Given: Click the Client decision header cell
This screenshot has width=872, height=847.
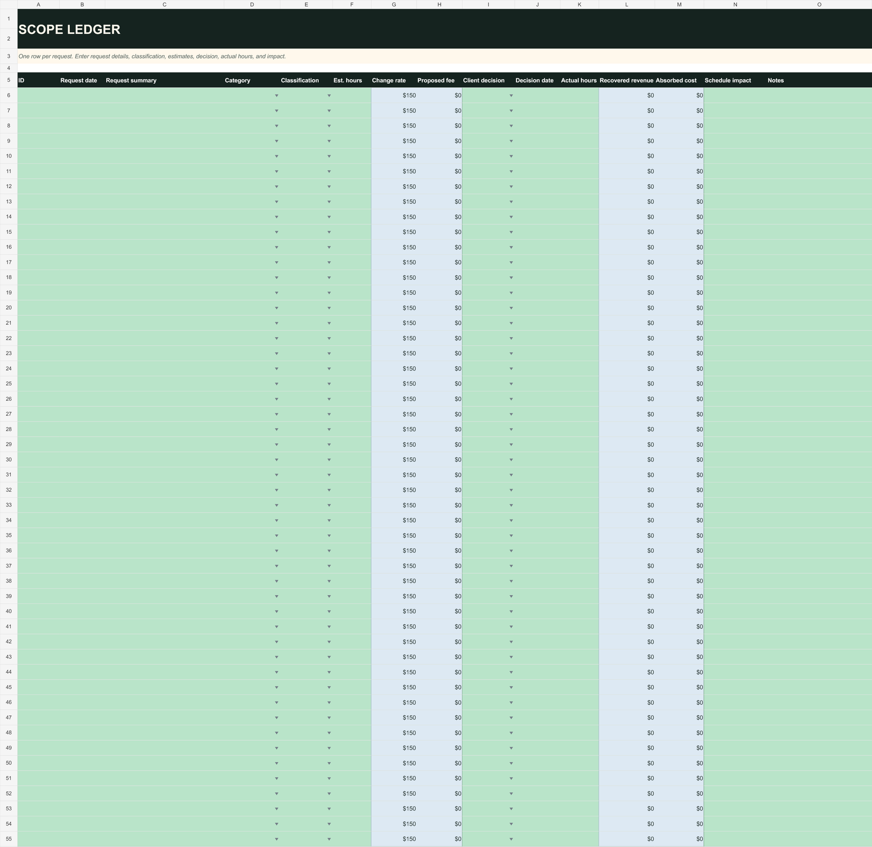Looking at the screenshot, I should tap(488, 80).
